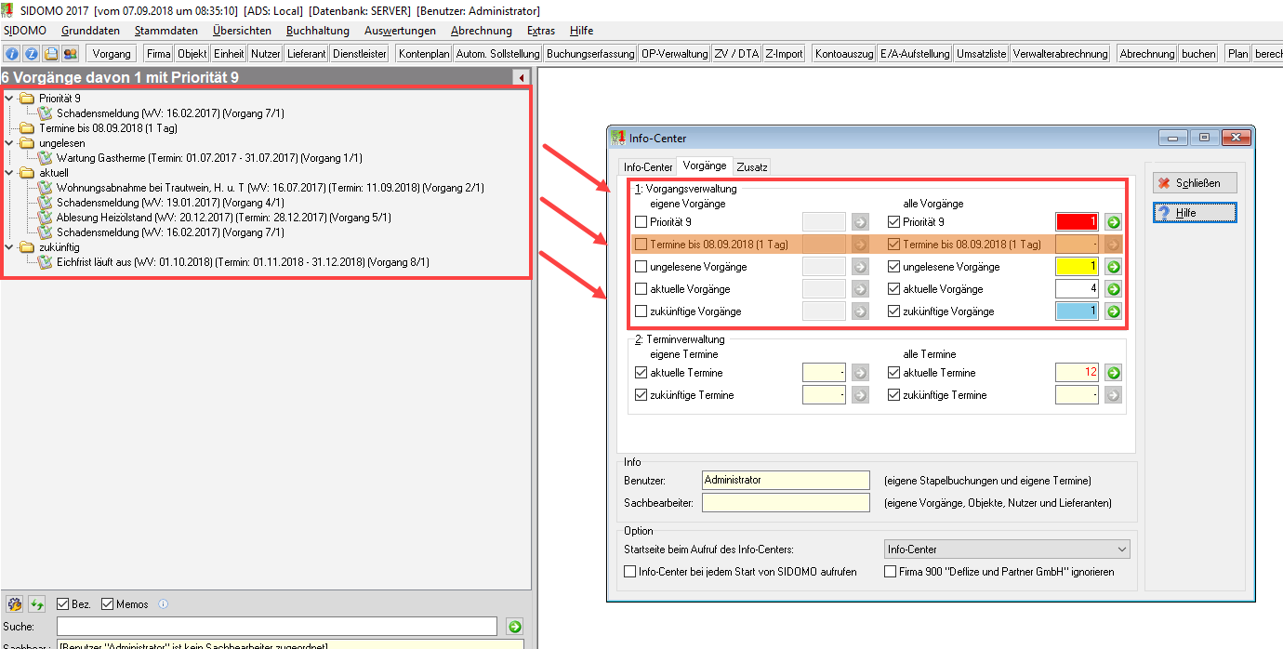
Task: Uncheck eigene aktuelle Termine checkbox
Action: pyautogui.click(x=641, y=373)
